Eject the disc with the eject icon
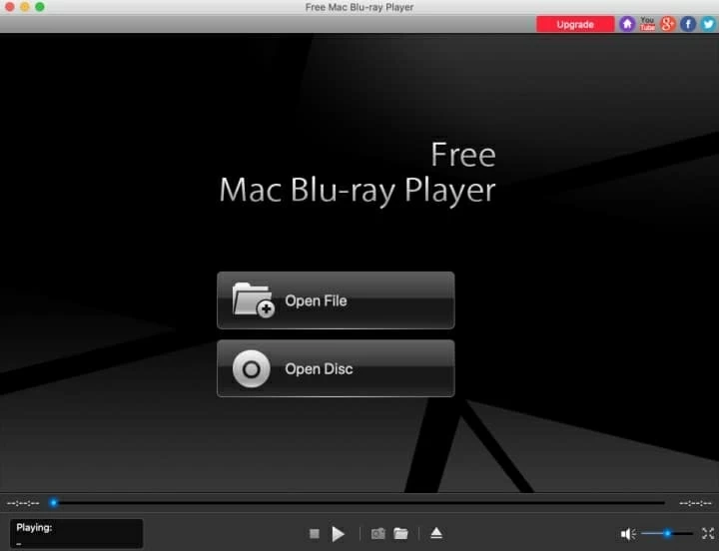This screenshot has height=551, width=719. pyautogui.click(x=436, y=533)
